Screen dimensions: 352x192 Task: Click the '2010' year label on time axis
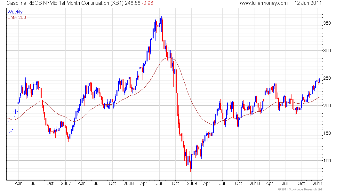tap(255, 183)
